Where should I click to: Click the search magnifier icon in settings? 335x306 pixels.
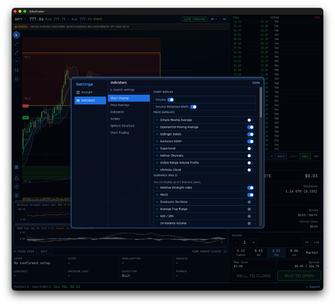click(111, 90)
